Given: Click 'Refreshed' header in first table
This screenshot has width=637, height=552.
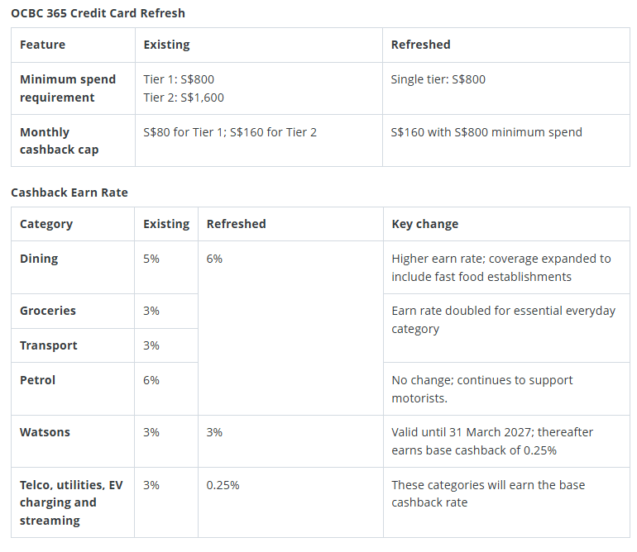Looking at the screenshot, I should (420, 45).
